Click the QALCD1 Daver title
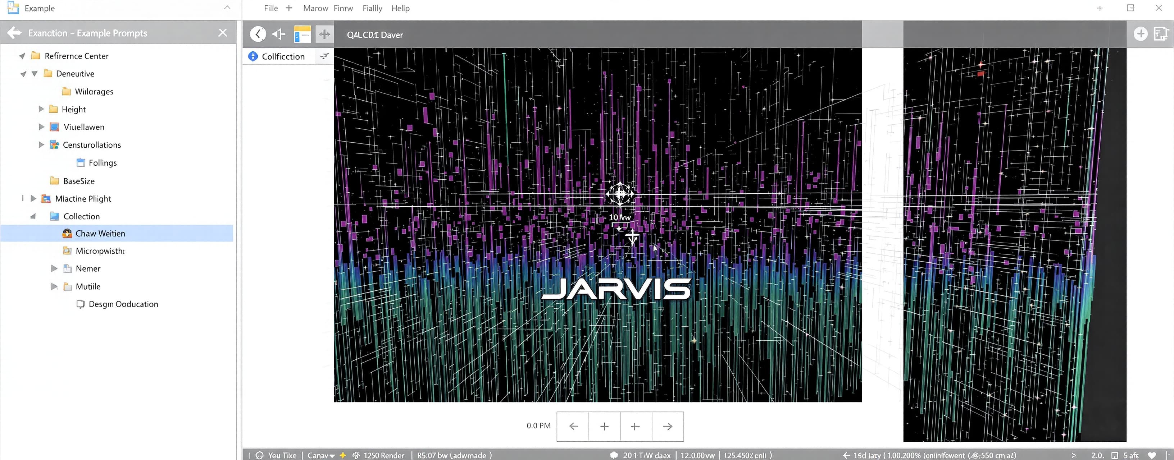Viewport: 1174px width, 460px height. pos(375,35)
